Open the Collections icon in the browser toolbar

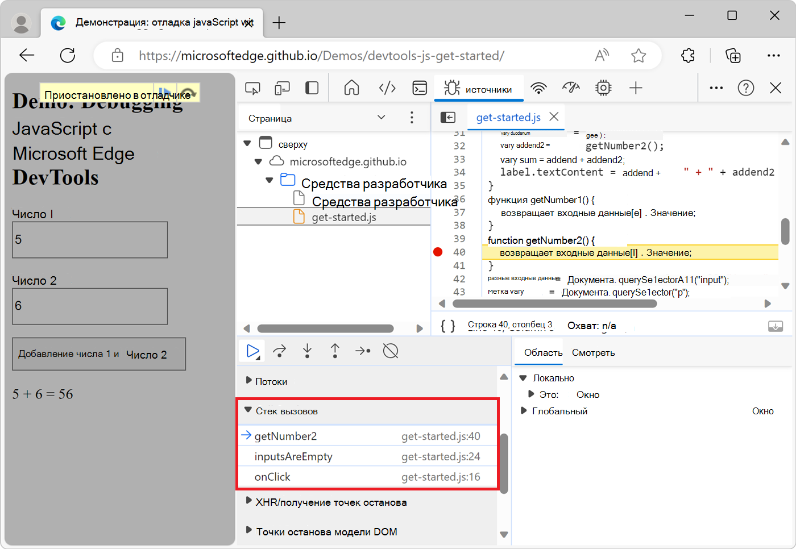[733, 55]
